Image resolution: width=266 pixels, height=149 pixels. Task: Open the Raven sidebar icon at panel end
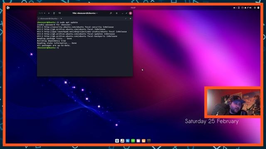(259, 8)
